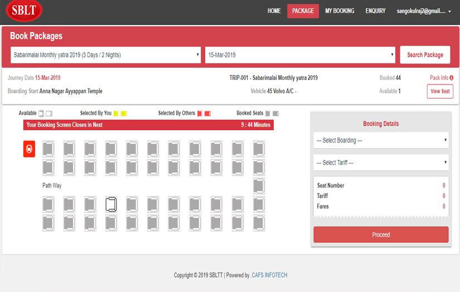Click the Vehicle 45 Volvo A/C text
Image resolution: width=460 pixels, height=292 pixels.
tap(273, 91)
